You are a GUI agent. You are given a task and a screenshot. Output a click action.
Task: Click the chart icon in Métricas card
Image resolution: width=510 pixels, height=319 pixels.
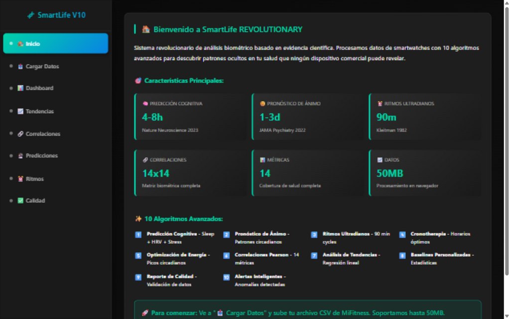pyautogui.click(x=262, y=160)
